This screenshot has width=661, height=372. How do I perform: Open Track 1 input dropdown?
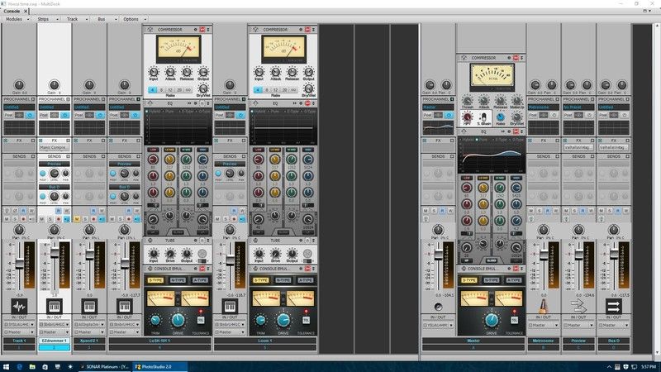tap(19, 325)
